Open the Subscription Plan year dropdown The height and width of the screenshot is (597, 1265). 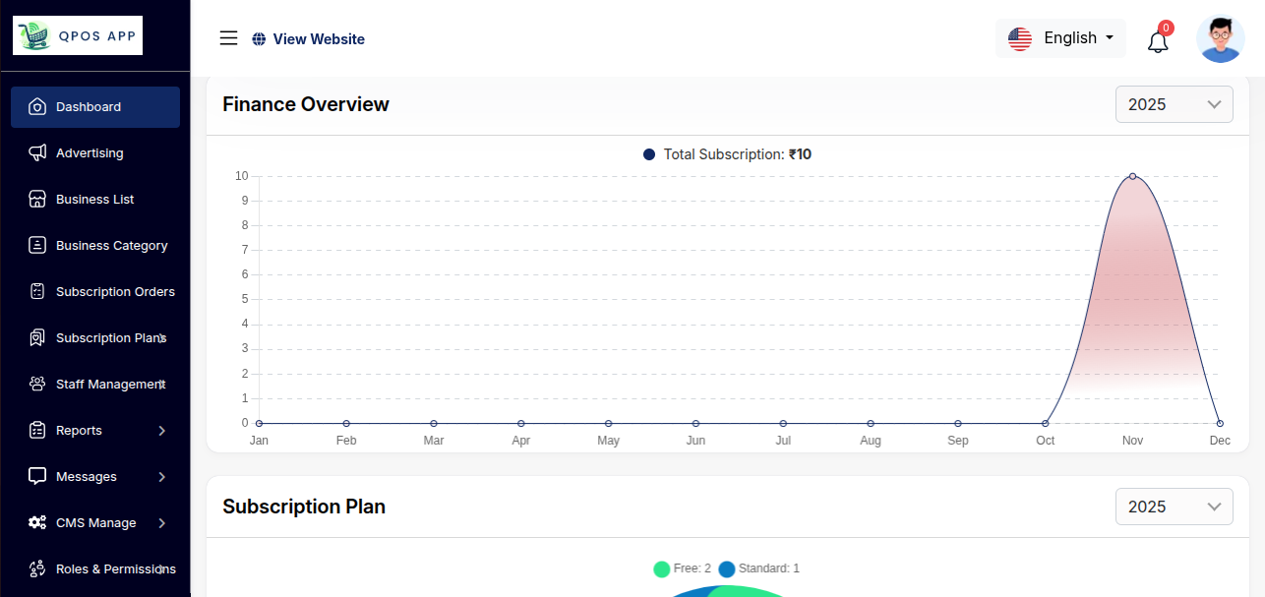click(1174, 507)
